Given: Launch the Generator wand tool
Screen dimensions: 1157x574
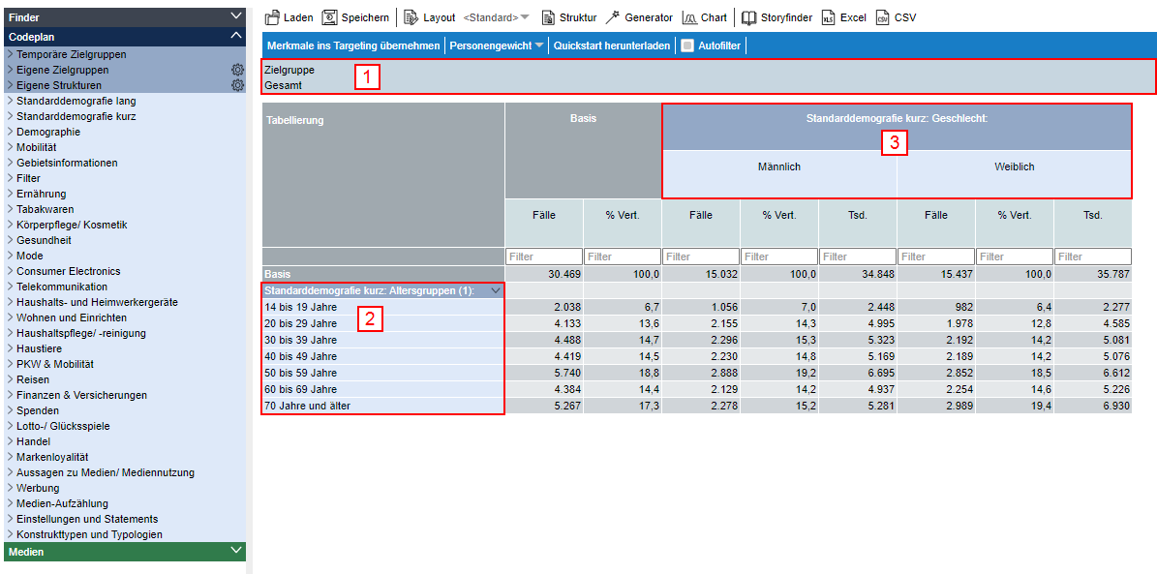Looking at the screenshot, I should pos(612,17).
